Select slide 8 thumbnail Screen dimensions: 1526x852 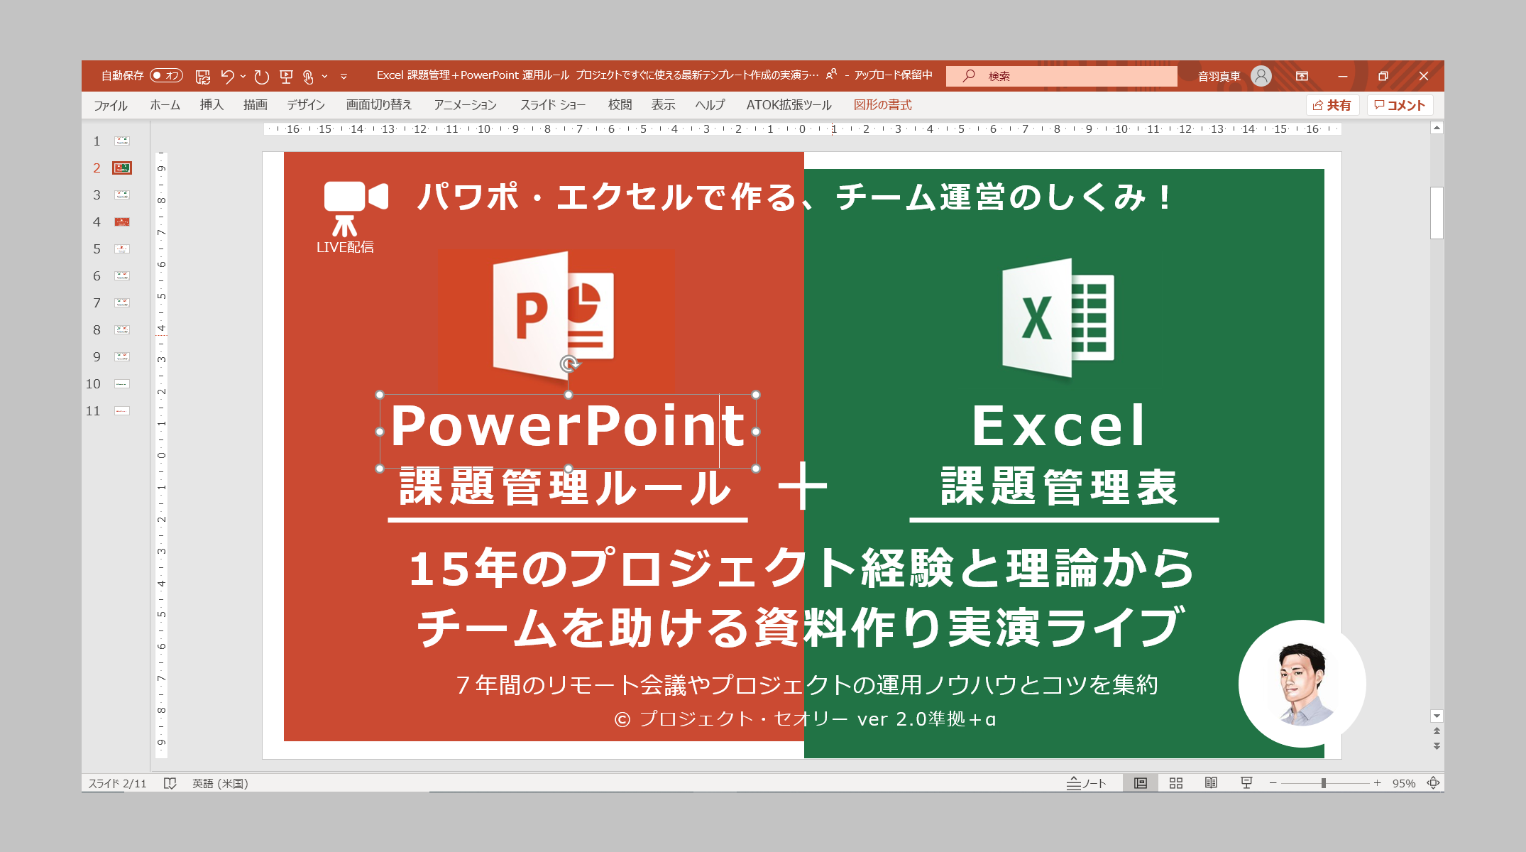point(122,329)
